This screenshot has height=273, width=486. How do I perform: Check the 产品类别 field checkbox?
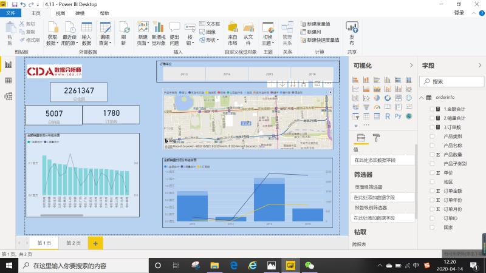coord(432,136)
